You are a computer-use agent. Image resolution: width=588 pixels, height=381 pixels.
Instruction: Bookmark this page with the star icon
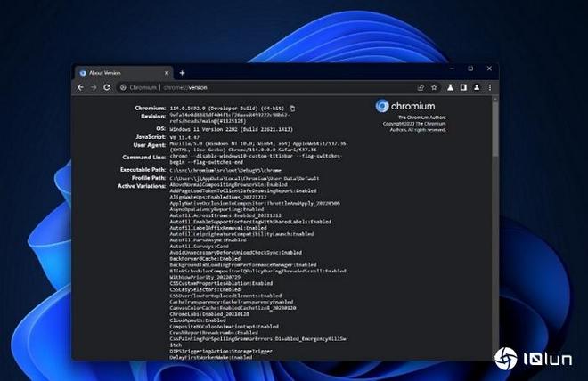click(434, 87)
